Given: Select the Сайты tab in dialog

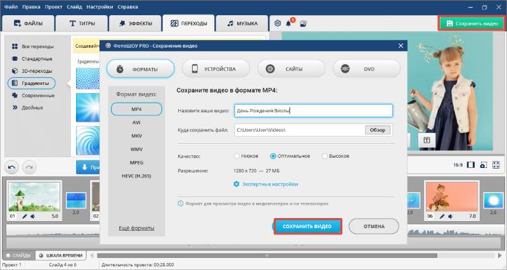Looking at the screenshot, I should coord(292,69).
